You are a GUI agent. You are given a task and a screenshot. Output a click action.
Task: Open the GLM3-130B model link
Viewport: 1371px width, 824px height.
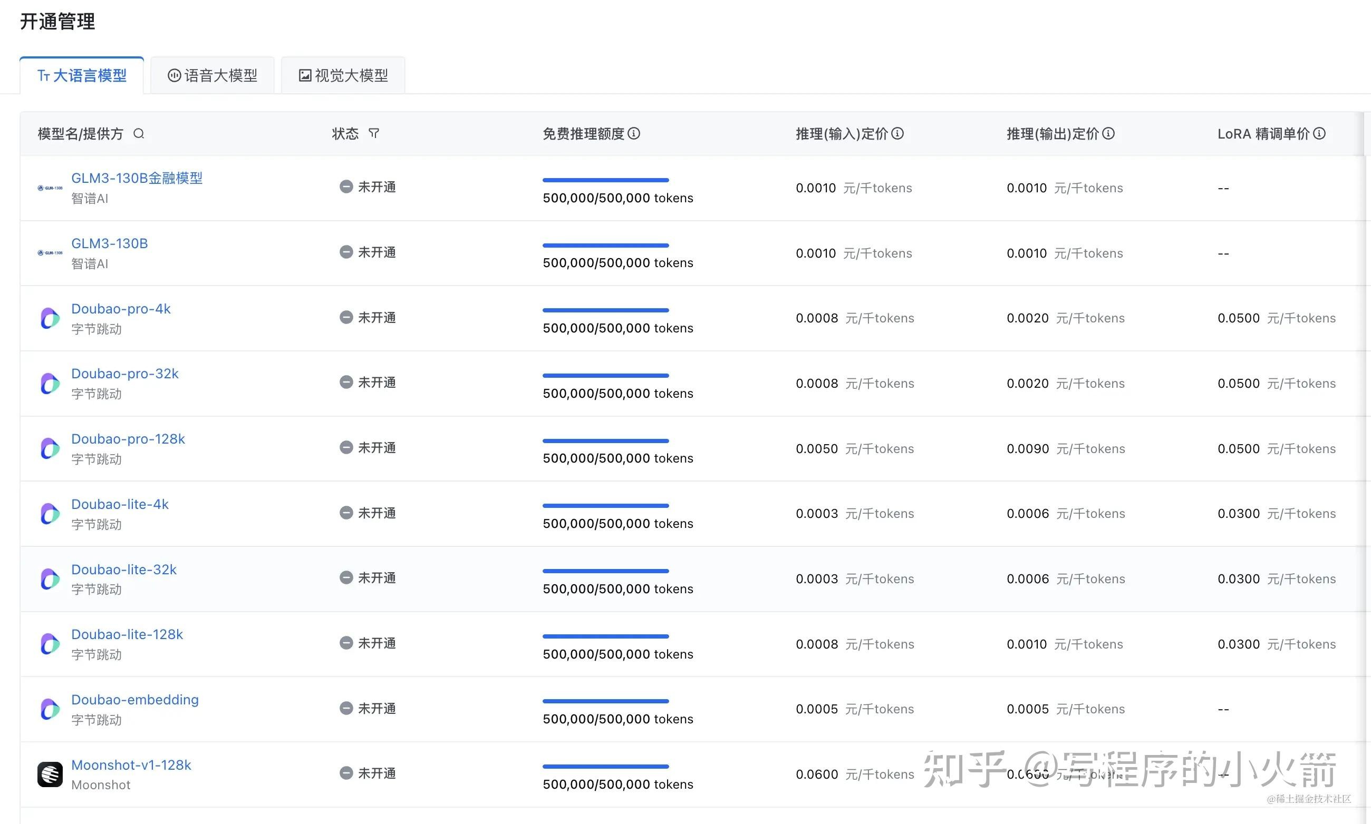coord(110,244)
